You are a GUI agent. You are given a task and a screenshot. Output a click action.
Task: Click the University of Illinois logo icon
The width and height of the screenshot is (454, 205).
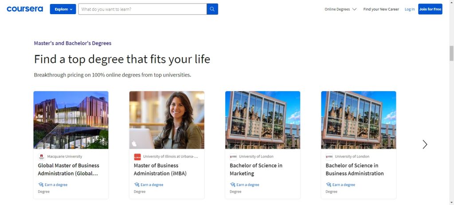click(137, 156)
